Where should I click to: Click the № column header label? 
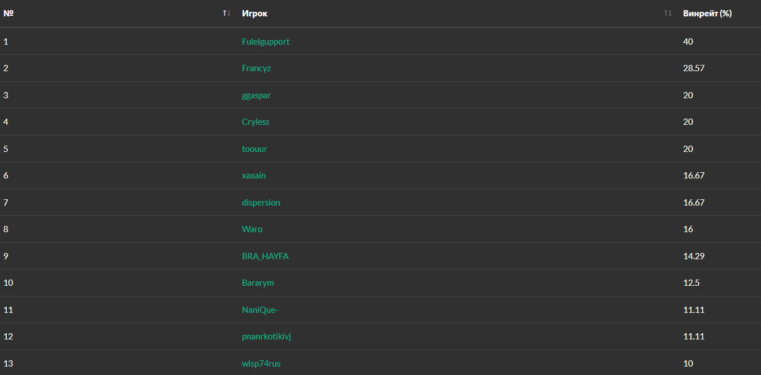[8, 14]
